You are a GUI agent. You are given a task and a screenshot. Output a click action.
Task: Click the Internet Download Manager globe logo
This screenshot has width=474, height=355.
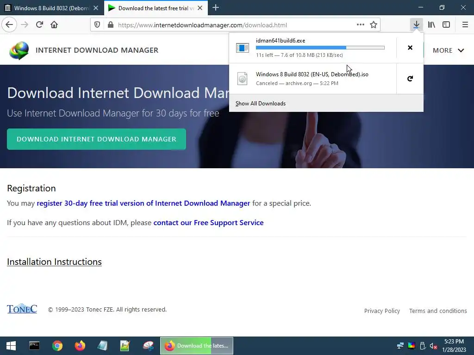(19, 50)
